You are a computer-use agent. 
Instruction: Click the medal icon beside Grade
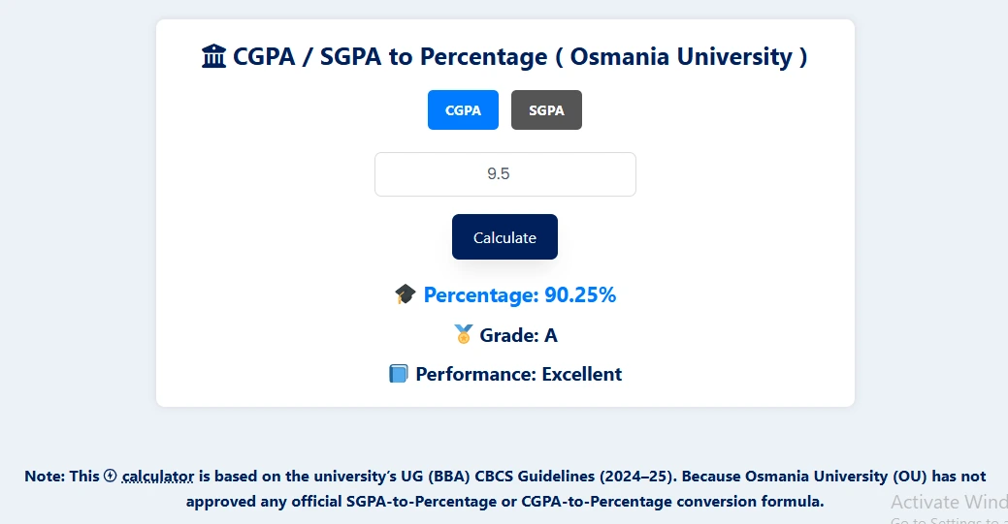463,335
